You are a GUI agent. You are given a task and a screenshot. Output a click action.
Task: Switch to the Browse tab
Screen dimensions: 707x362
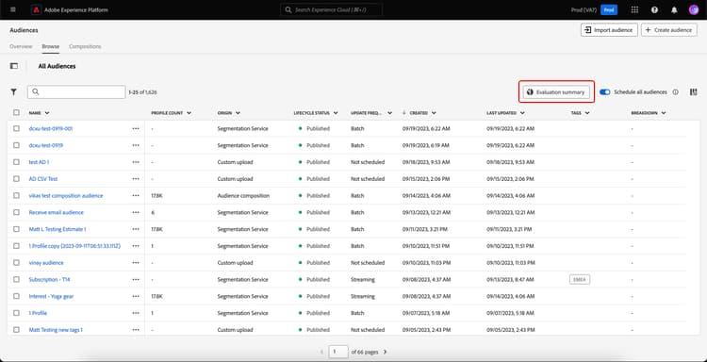pos(51,46)
